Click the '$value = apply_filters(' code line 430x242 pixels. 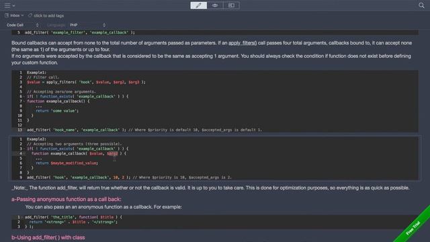(86, 82)
